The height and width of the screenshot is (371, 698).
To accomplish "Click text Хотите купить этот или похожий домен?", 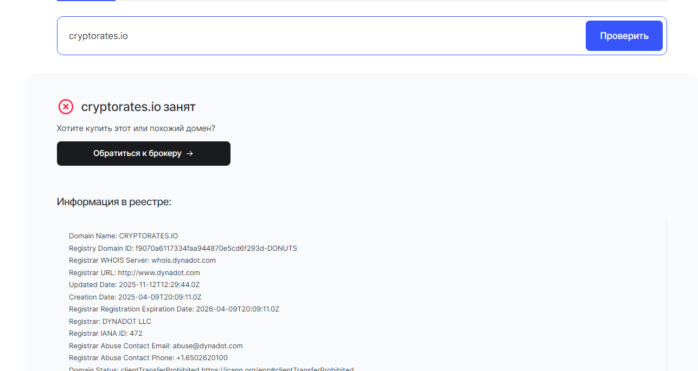I will point(136,128).
